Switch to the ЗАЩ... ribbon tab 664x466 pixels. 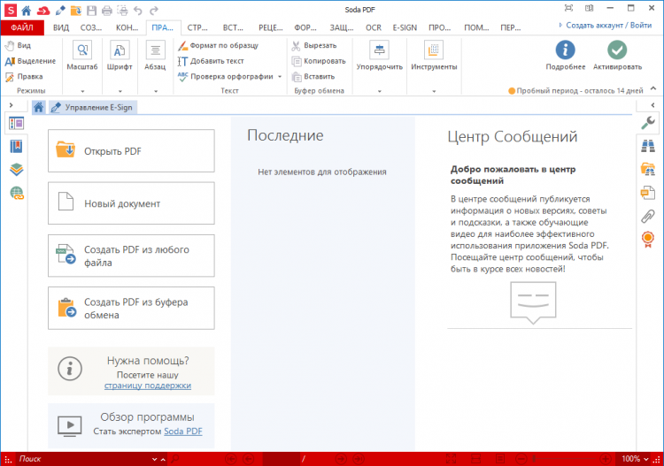click(x=342, y=27)
